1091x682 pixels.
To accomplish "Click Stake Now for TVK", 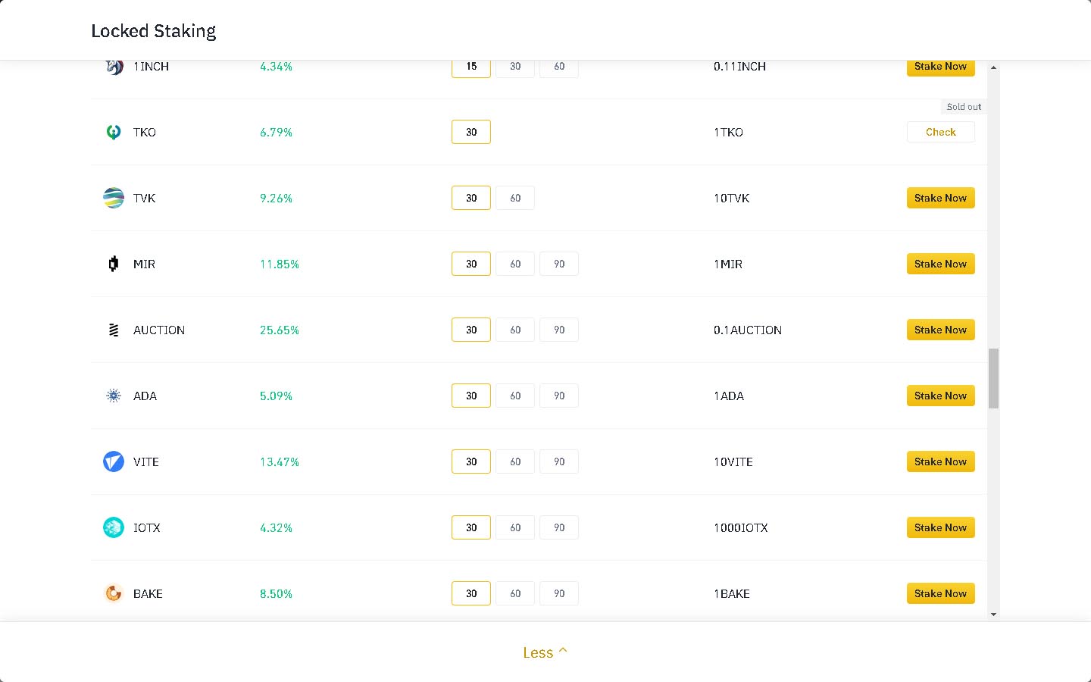I will pos(940,198).
